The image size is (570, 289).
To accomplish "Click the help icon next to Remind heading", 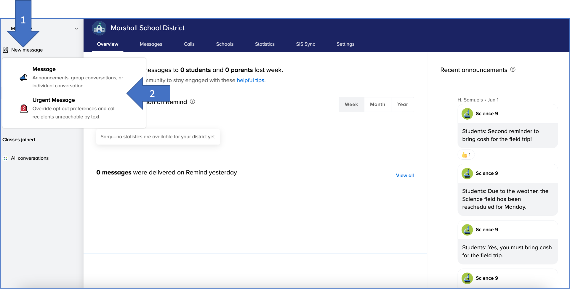I will 193,102.
